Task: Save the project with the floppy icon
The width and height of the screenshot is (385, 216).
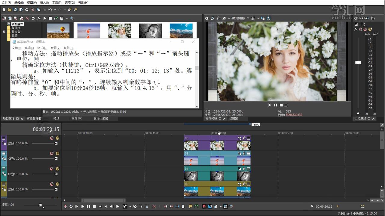Action: point(15,10)
